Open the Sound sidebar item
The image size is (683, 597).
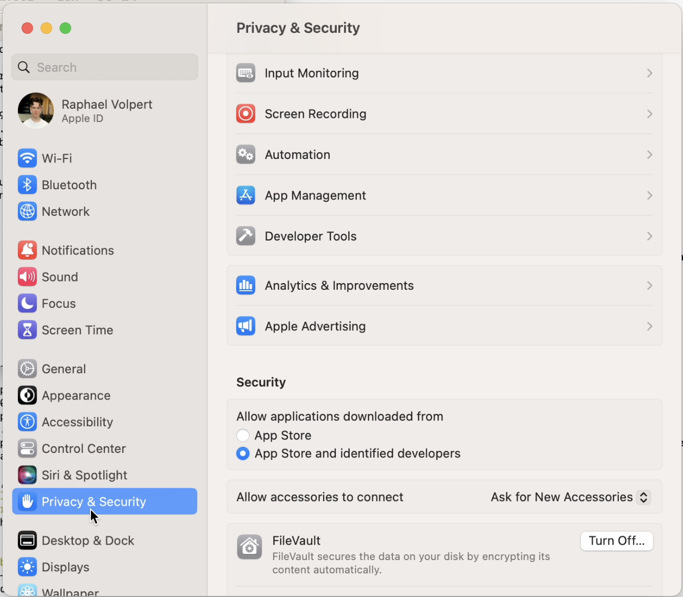click(105, 277)
